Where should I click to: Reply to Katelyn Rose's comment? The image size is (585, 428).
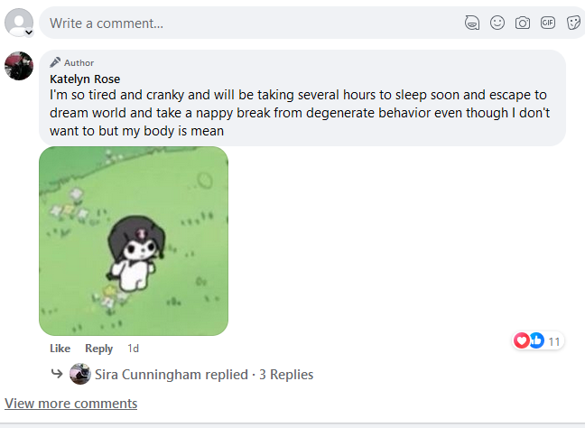point(99,349)
